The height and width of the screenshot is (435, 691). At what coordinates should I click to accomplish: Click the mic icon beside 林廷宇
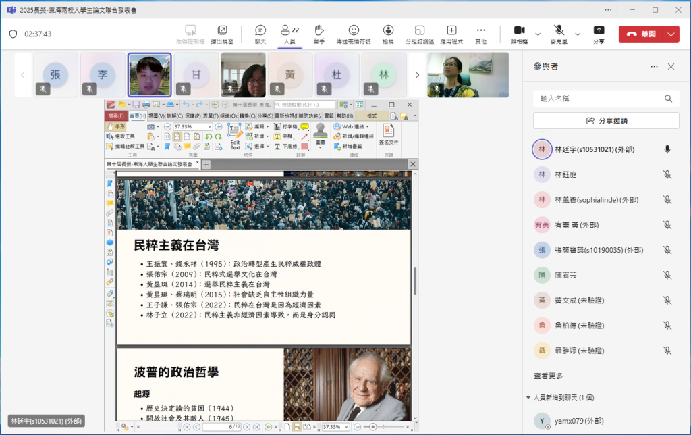pos(667,149)
